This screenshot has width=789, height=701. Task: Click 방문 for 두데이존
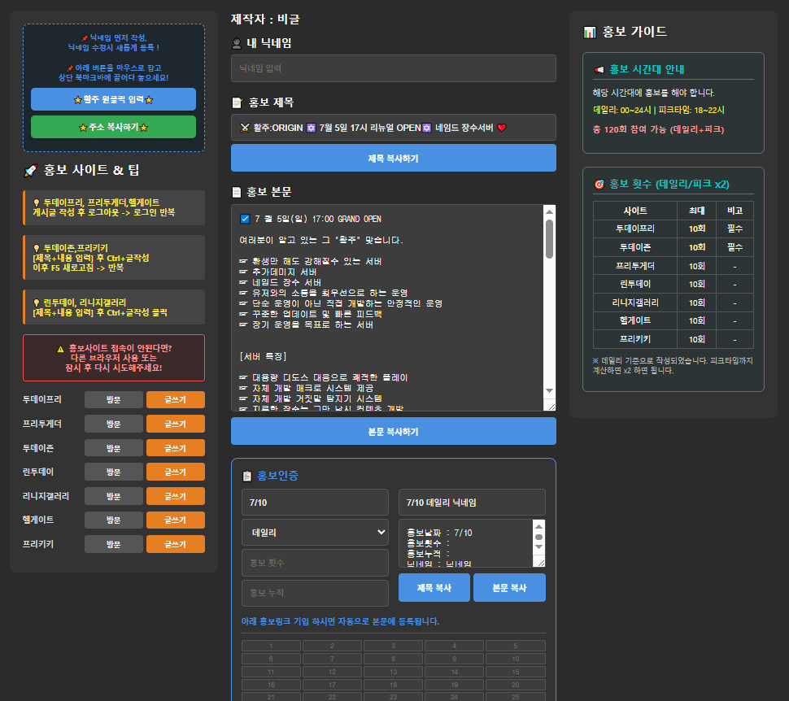tap(114, 448)
